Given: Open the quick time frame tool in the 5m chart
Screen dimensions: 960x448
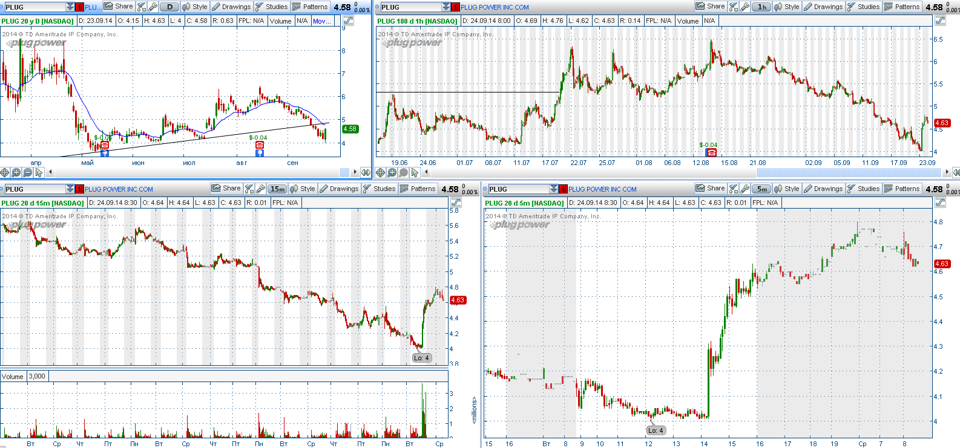Looking at the screenshot, I should tap(734, 189).
